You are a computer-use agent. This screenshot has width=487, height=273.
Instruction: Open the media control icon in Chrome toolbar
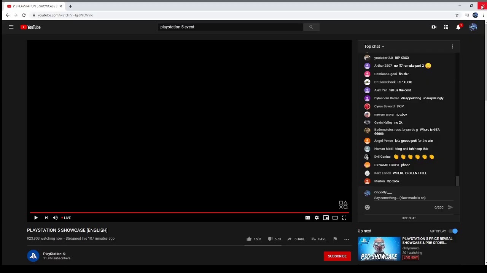[467, 15]
